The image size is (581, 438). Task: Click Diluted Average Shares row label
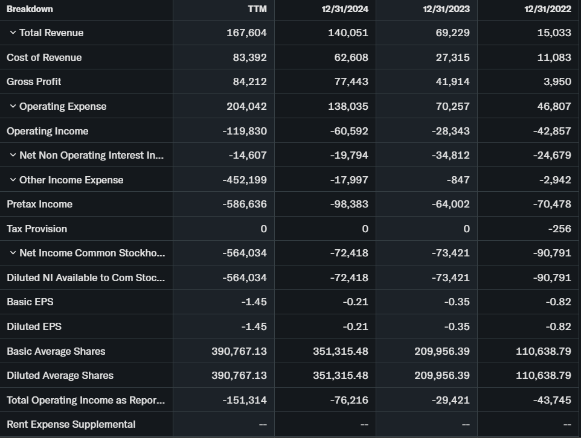tap(60, 375)
